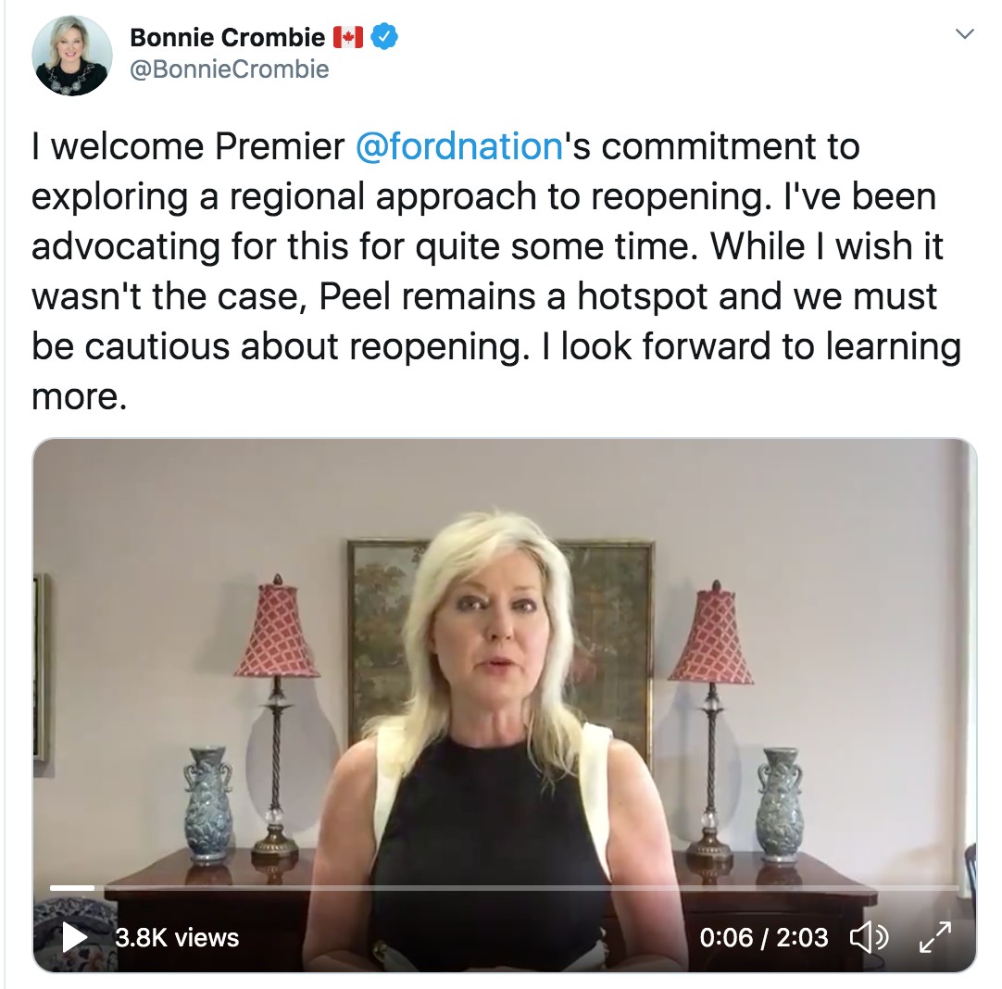Viewport: 1002px width, 989px height.
Task: Click the 0:06 / 2:03 time display
Action: pyautogui.click(x=764, y=938)
